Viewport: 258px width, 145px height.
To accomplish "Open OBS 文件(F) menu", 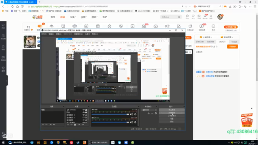I will pyautogui.click(x=44, y=34).
